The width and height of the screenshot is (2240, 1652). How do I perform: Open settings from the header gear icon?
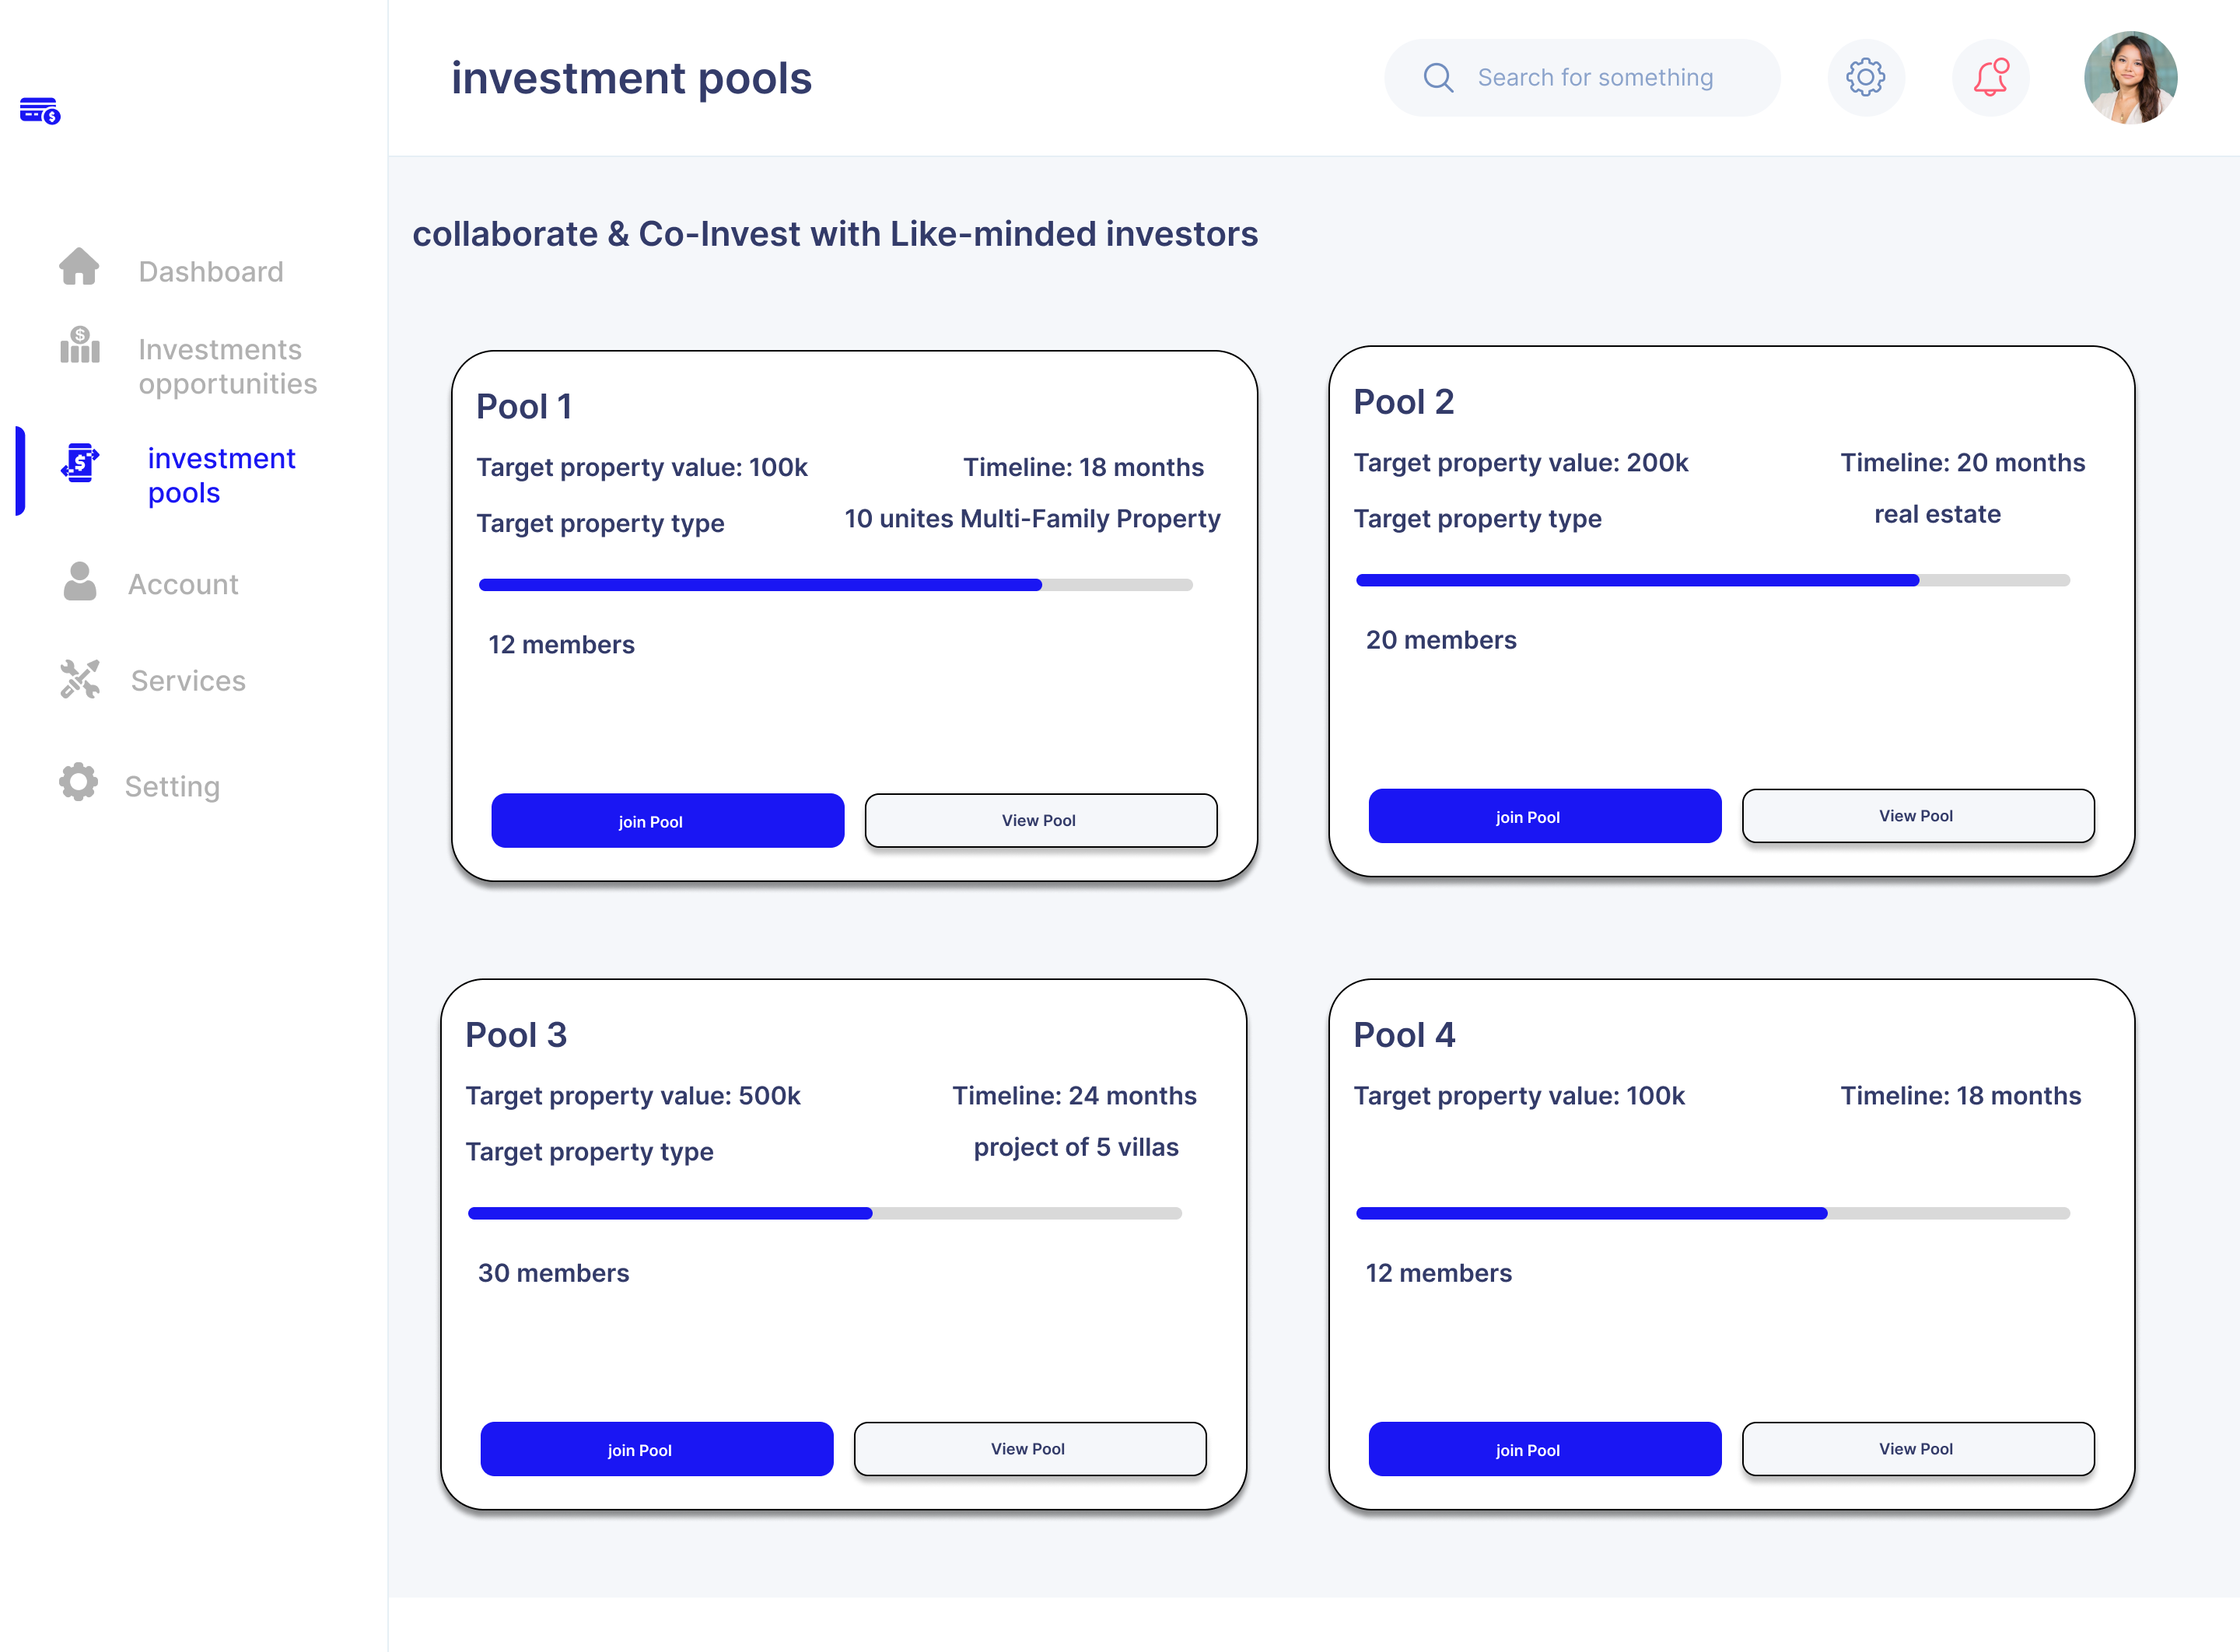[x=1865, y=77]
